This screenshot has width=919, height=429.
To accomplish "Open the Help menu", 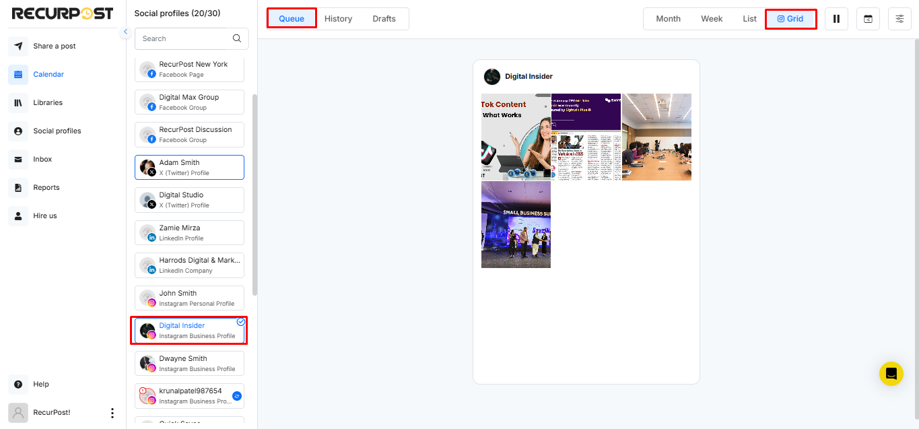I will click(x=41, y=385).
